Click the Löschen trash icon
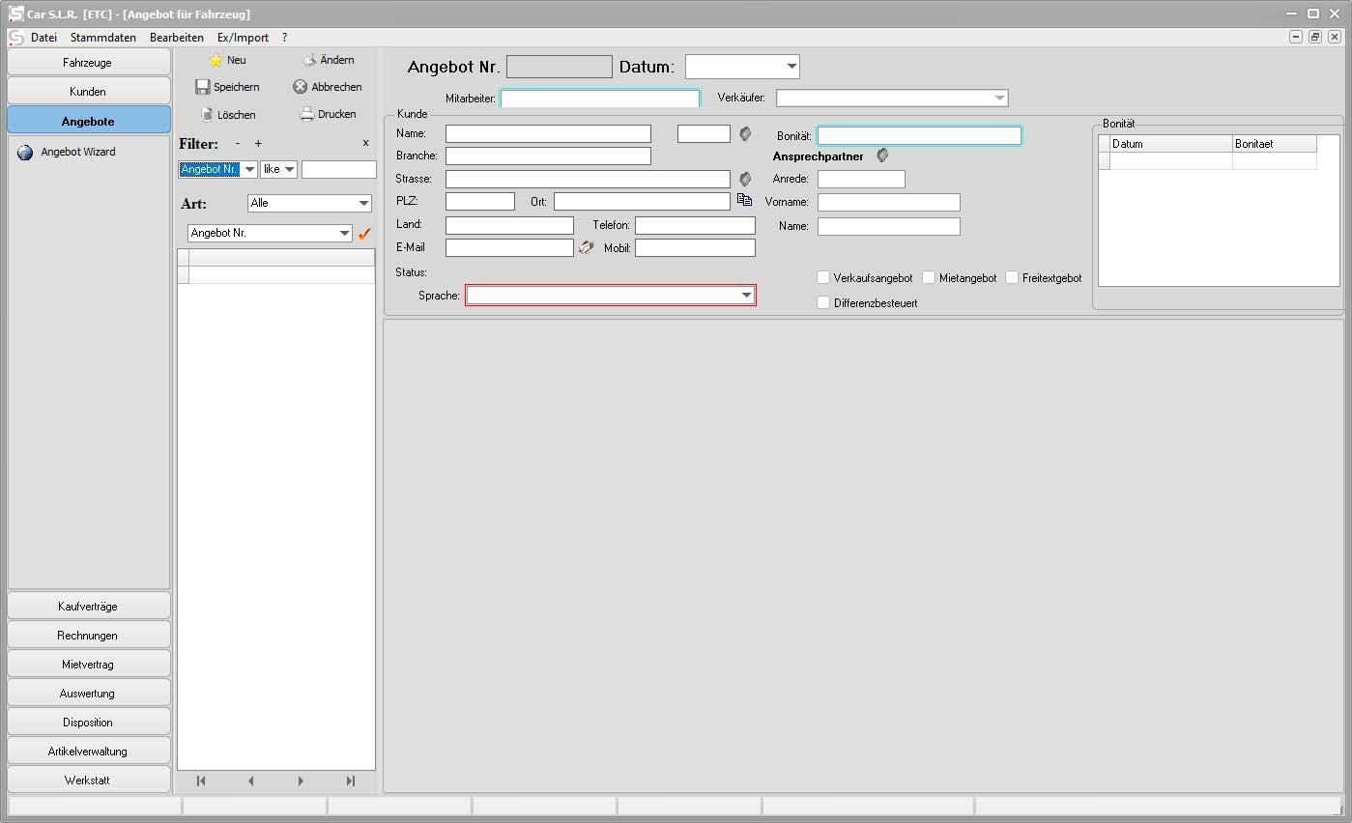This screenshot has width=1352, height=823. coord(207,114)
